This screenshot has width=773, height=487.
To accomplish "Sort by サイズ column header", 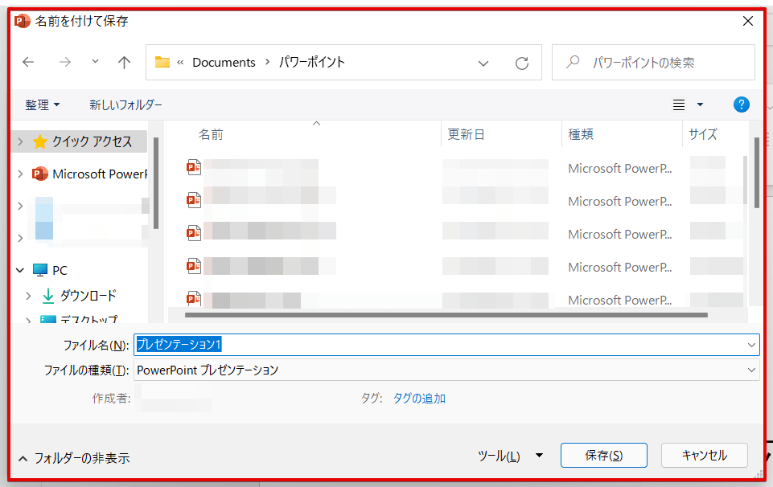I will (703, 134).
